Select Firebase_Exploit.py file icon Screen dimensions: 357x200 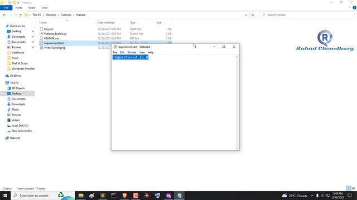click(41, 33)
